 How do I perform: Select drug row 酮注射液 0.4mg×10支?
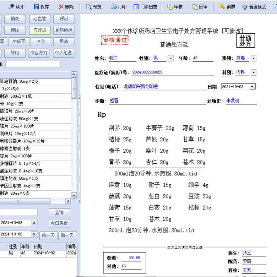(x=36, y=171)
